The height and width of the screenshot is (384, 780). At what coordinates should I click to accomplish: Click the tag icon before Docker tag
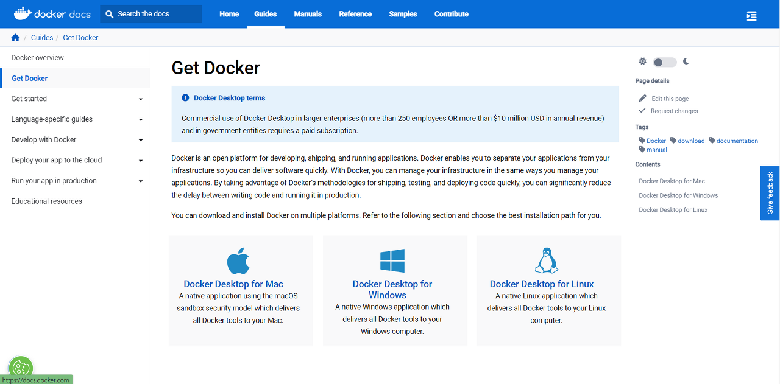click(x=642, y=141)
